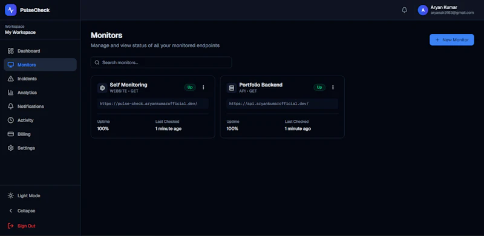Click the Dashboard grid icon
Image resolution: width=484 pixels, height=236 pixels.
(11, 51)
